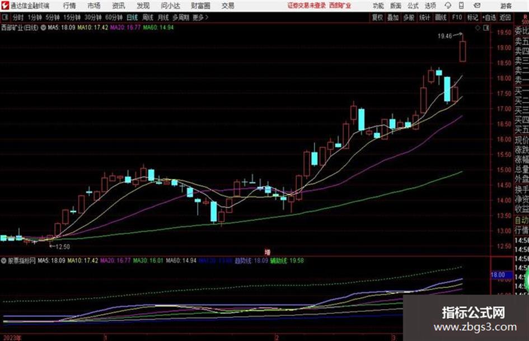The width and height of the screenshot is (529, 341).
Task: Switch to 1分钟 period
Action: point(35,17)
